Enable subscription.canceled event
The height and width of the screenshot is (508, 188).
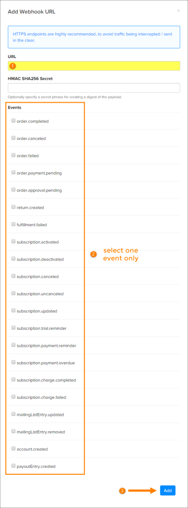point(13,276)
